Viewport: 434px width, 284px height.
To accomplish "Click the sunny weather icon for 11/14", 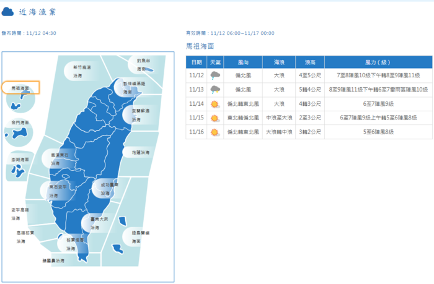I will 215,104.
